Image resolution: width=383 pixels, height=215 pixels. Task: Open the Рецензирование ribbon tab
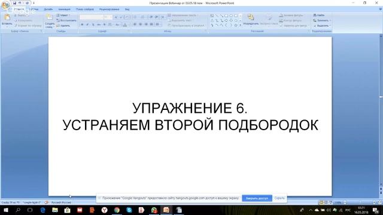[109, 10]
